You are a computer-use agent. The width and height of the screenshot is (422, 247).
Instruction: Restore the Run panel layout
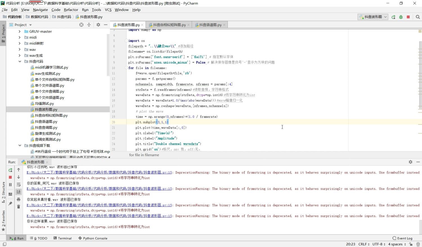pos(10,194)
